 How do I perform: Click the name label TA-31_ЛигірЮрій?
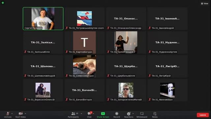161,76
